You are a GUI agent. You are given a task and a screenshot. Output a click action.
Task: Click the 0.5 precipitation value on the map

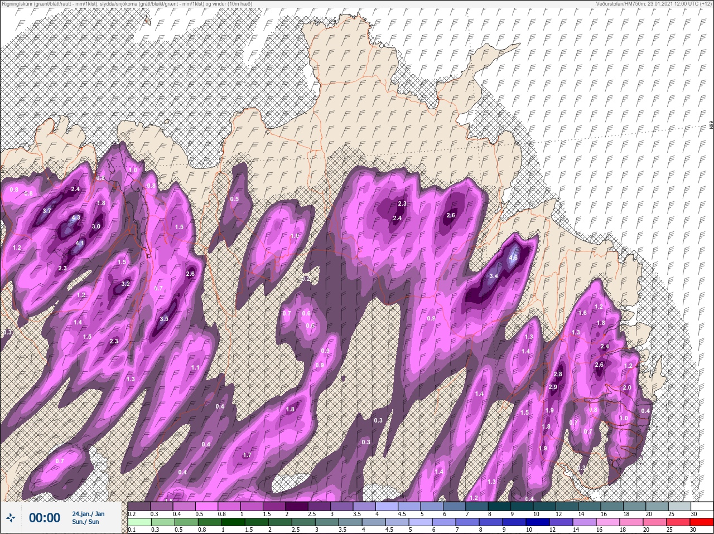pyautogui.click(x=235, y=199)
